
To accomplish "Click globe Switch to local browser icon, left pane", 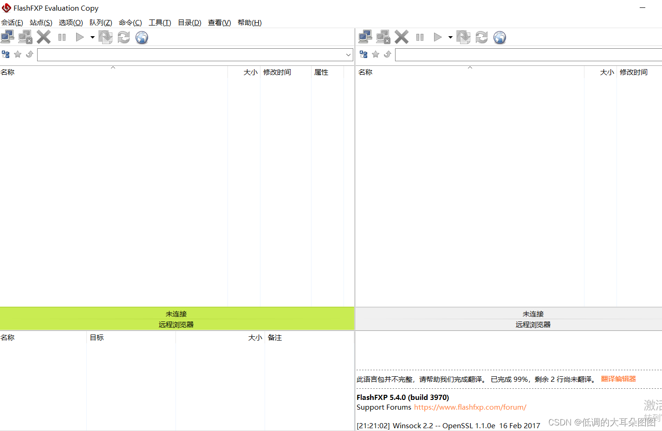I will click(x=142, y=37).
